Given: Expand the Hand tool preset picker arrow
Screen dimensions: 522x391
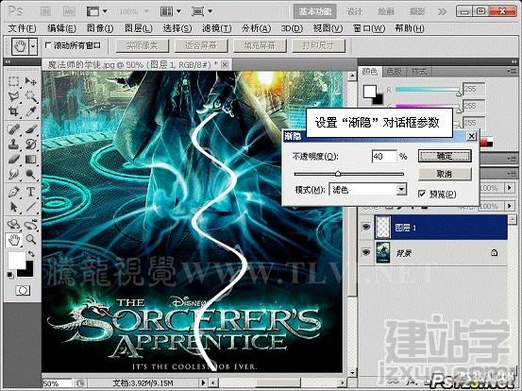Looking at the screenshot, I should click(x=33, y=46).
